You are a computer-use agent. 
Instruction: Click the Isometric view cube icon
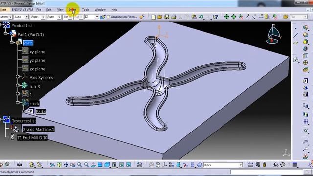(107, 165)
